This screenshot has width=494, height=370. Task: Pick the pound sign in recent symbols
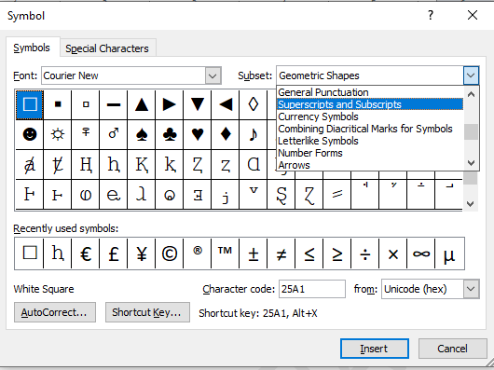[x=114, y=254]
